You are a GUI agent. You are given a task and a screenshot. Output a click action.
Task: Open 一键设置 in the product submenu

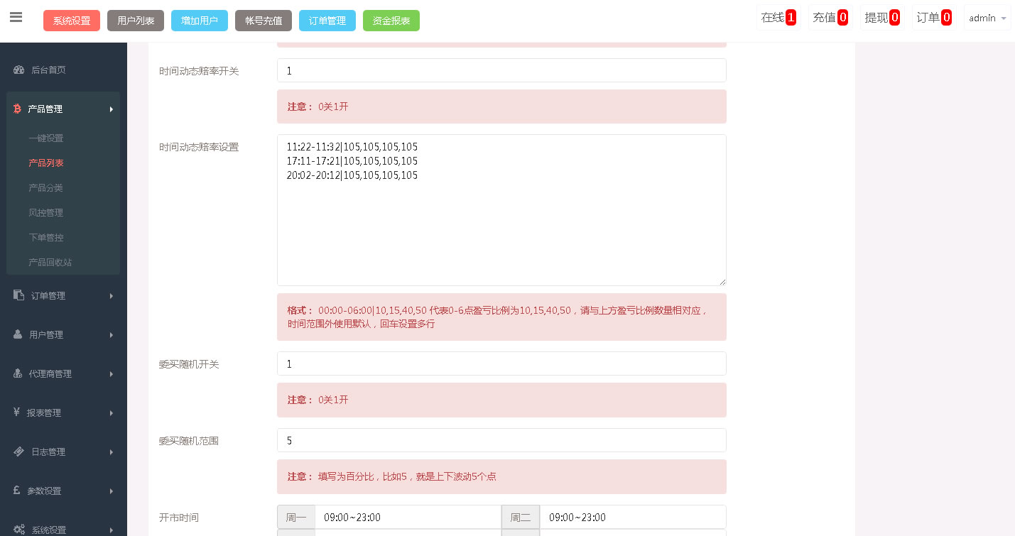click(x=46, y=138)
